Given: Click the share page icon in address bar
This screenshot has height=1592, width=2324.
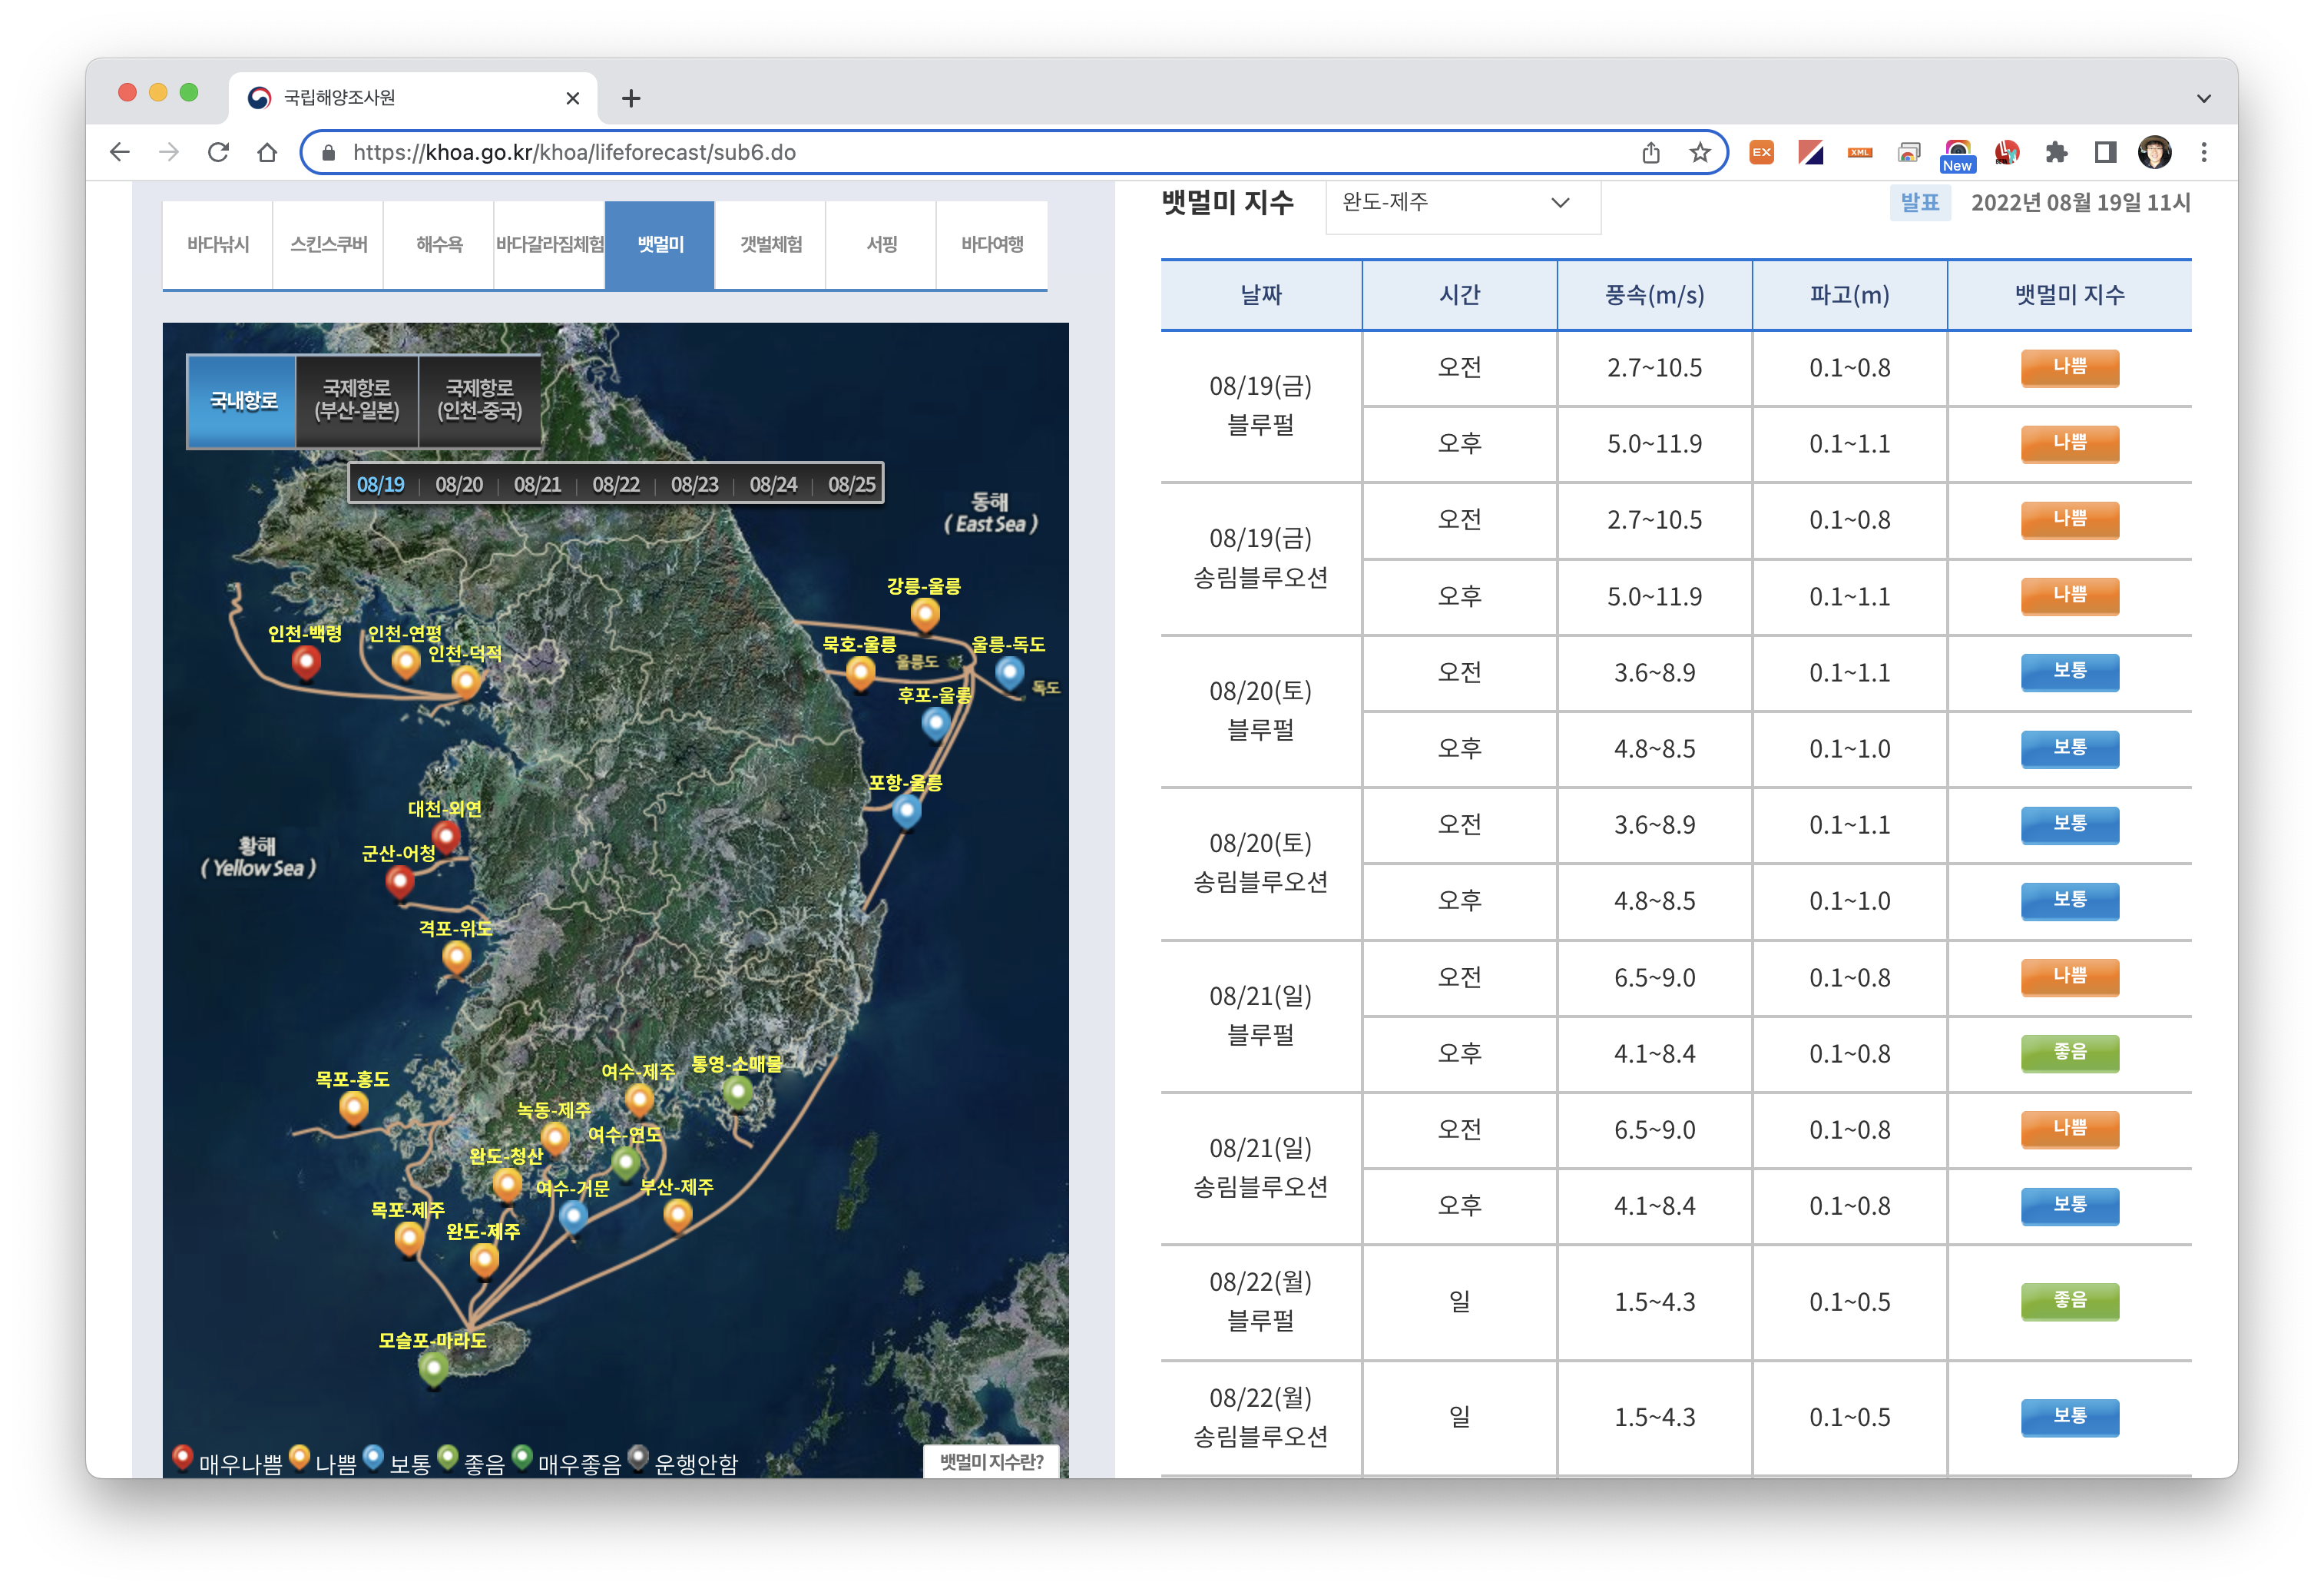Looking at the screenshot, I should (x=1651, y=152).
